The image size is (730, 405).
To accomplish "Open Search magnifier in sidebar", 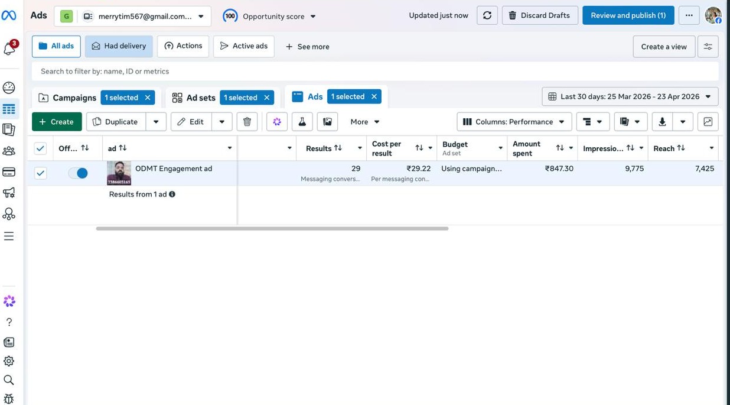I will pos(9,380).
